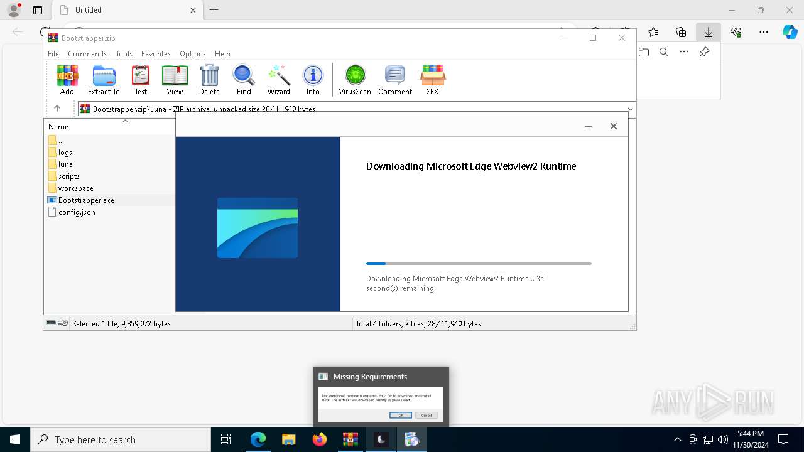
Task: Open Edge Favorites star icon
Action: [x=653, y=32]
